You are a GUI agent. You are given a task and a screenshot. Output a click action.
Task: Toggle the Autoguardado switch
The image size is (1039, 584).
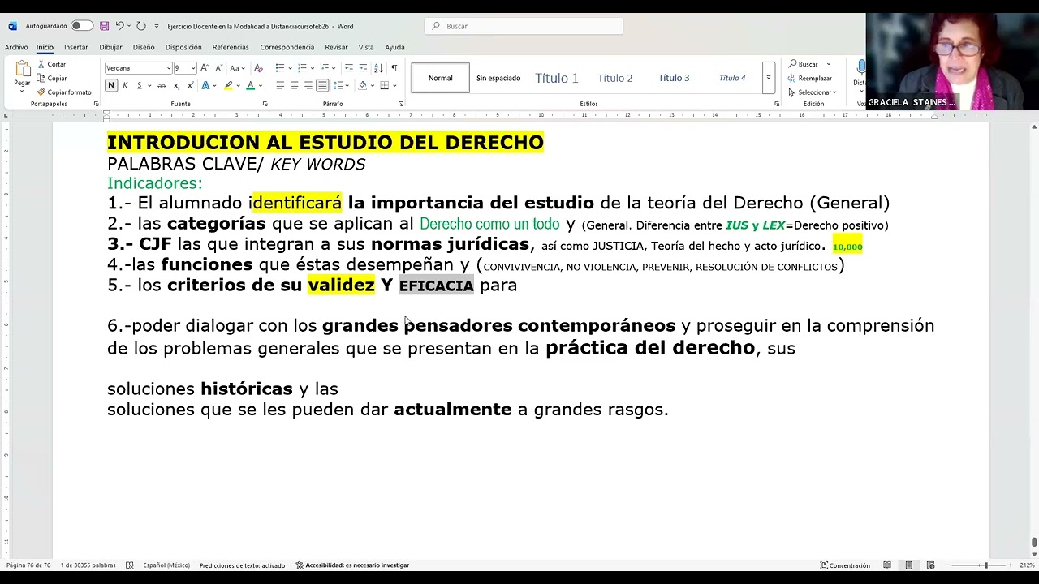tap(81, 26)
